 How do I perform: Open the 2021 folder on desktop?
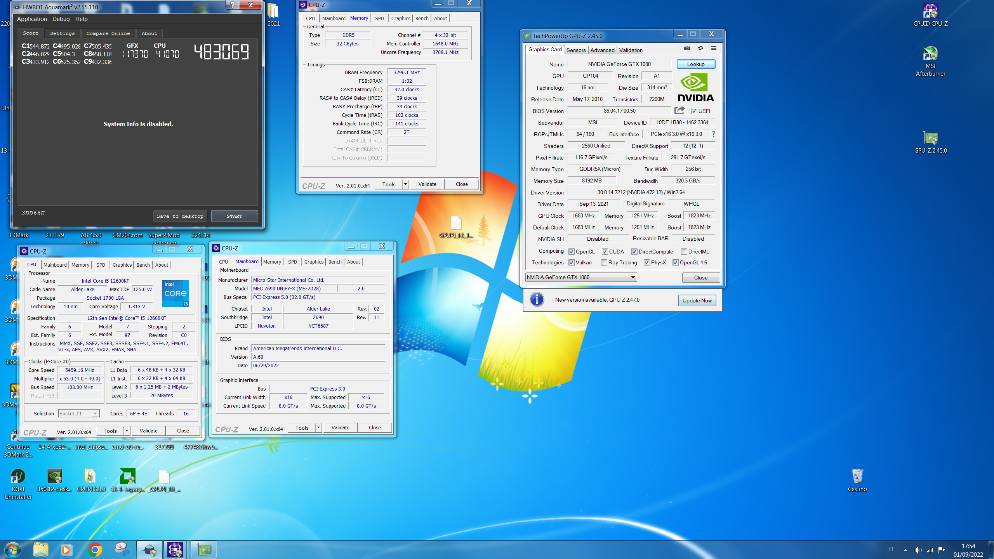pos(273,14)
